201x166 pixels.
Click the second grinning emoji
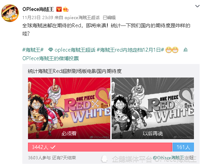[175, 50]
